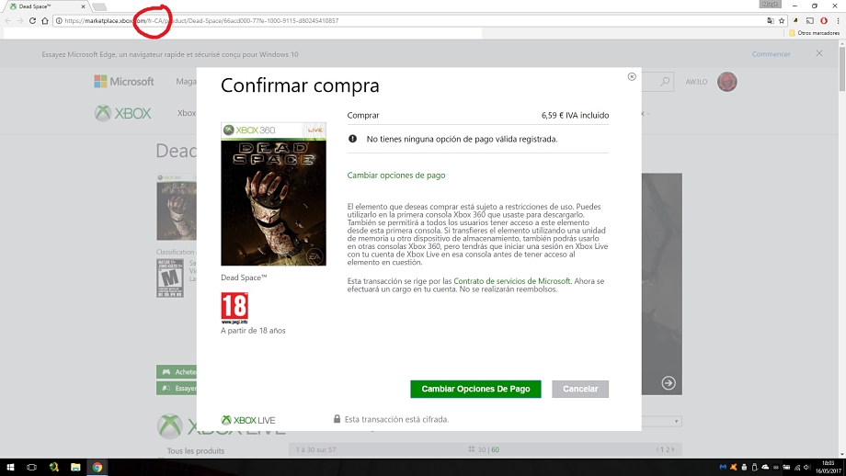Open the AW3LO profile avatar
Screen dimensions: 846x476
click(726, 82)
